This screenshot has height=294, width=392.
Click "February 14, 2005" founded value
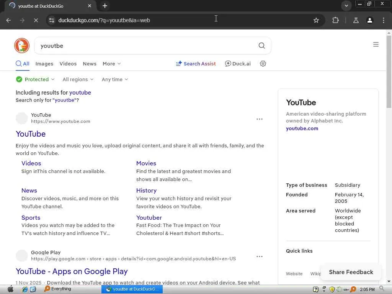click(349, 198)
